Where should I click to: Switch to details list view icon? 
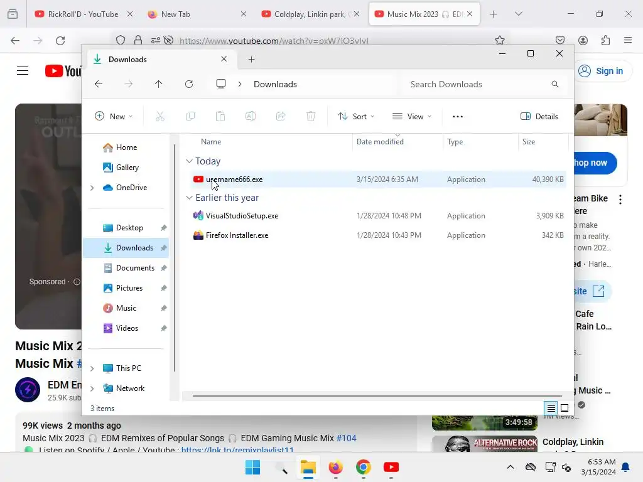551,408
